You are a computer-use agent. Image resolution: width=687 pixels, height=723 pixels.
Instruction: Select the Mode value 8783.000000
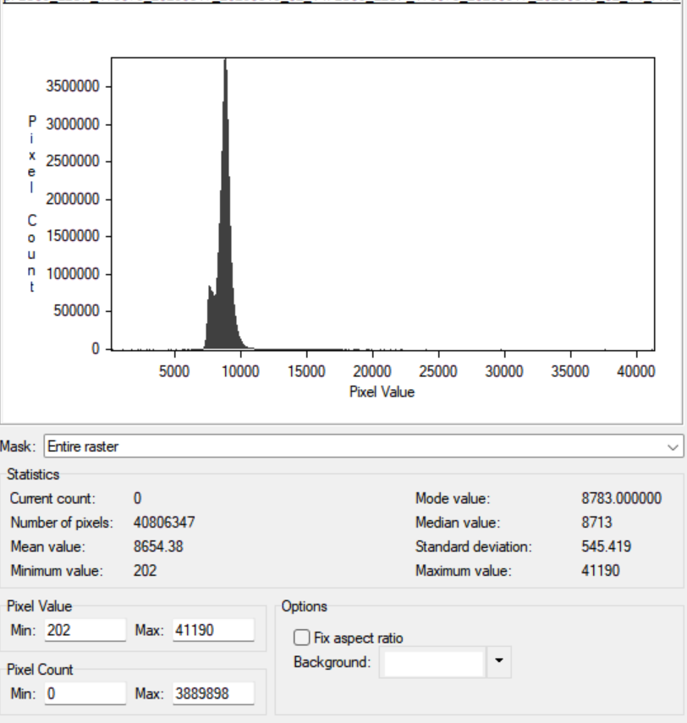tap(621, 498)
